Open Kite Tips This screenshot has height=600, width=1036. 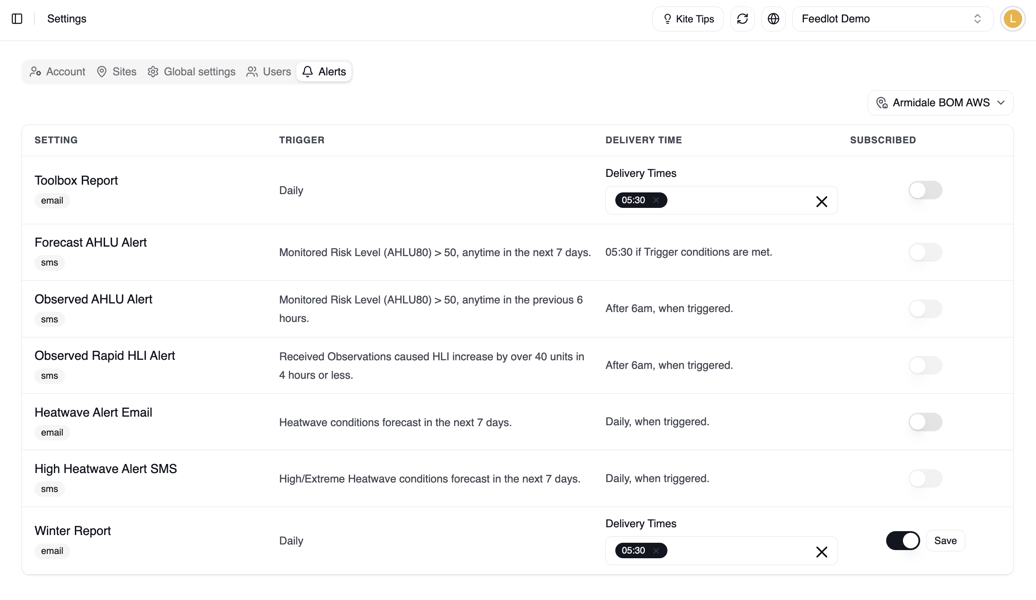[688, 19]
